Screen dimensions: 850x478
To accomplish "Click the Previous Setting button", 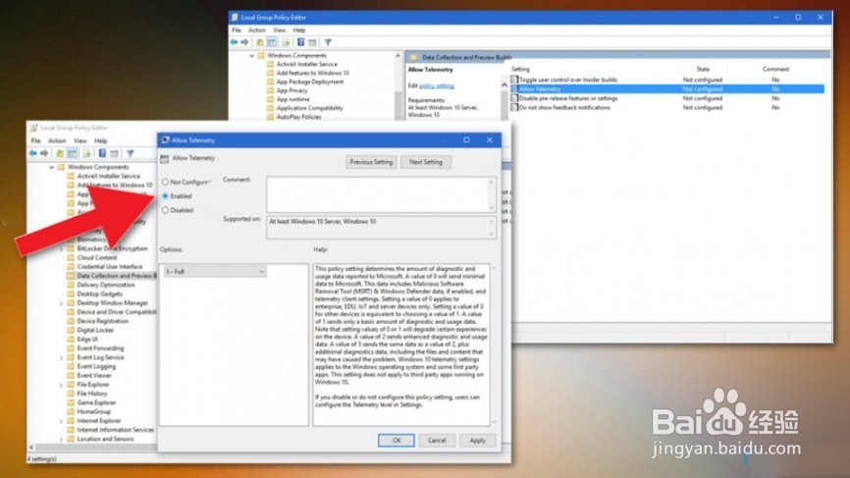I will point(371,162).
